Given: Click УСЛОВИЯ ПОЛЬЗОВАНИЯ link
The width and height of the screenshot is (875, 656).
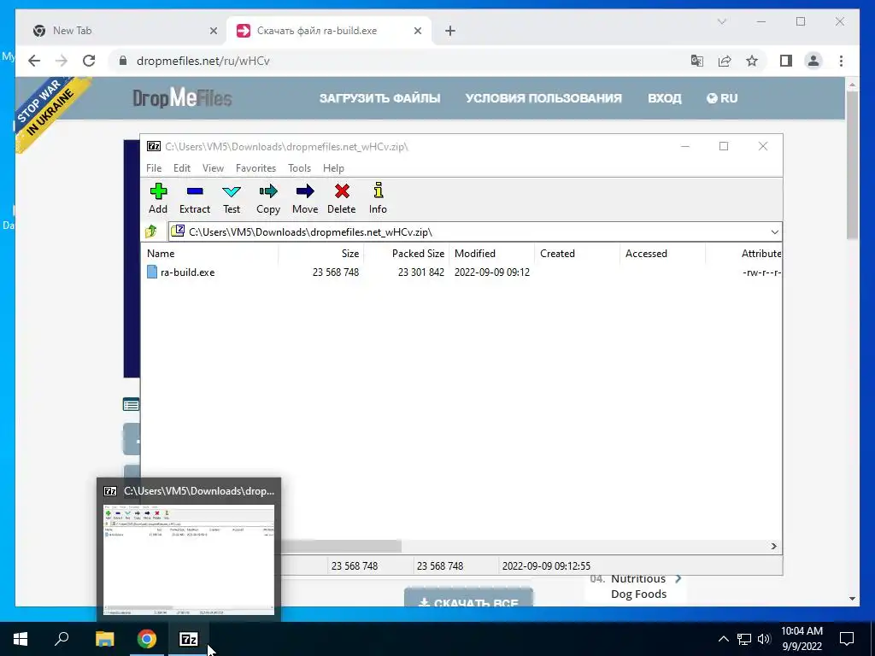Looking at the screenshot, I should click(x=543, y=98).
